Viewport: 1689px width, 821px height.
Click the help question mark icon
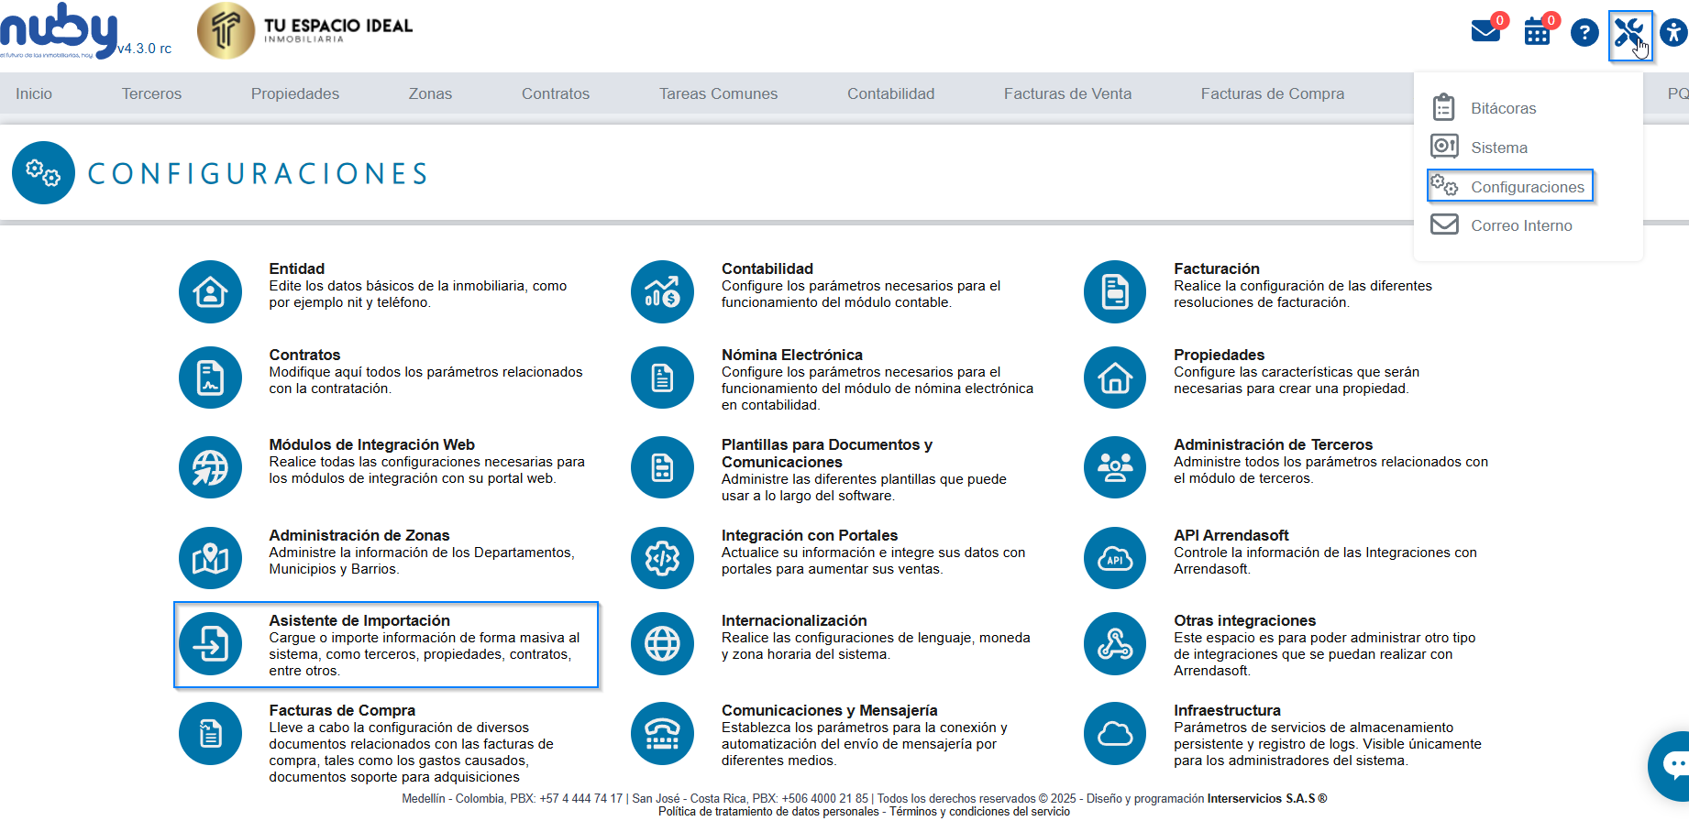click(x=1584, y=33)
